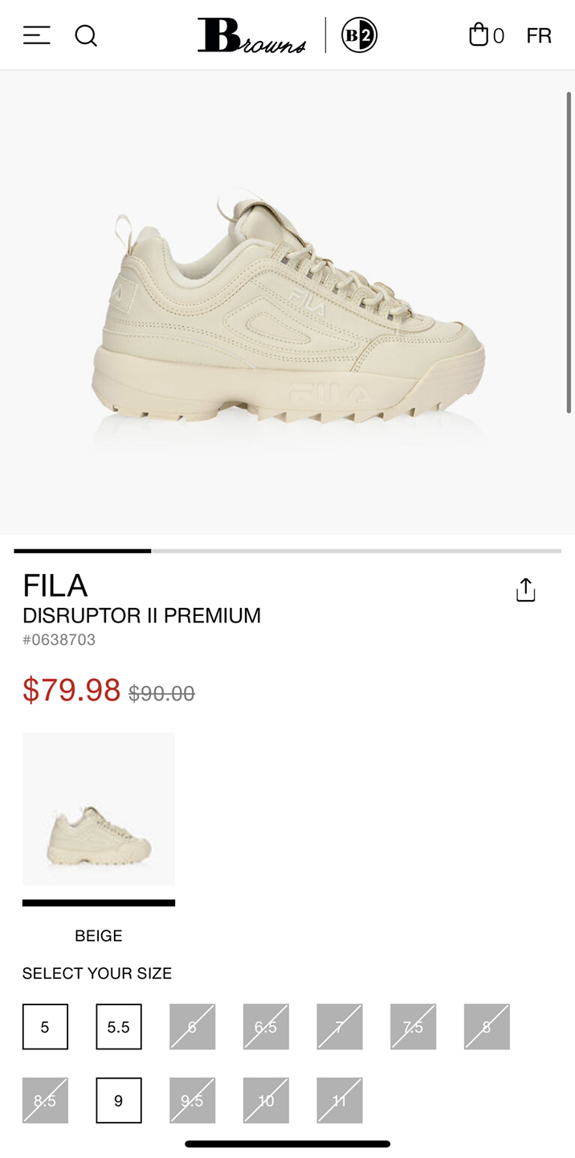
Task: Select size 5
Action: pos(45,1027)
